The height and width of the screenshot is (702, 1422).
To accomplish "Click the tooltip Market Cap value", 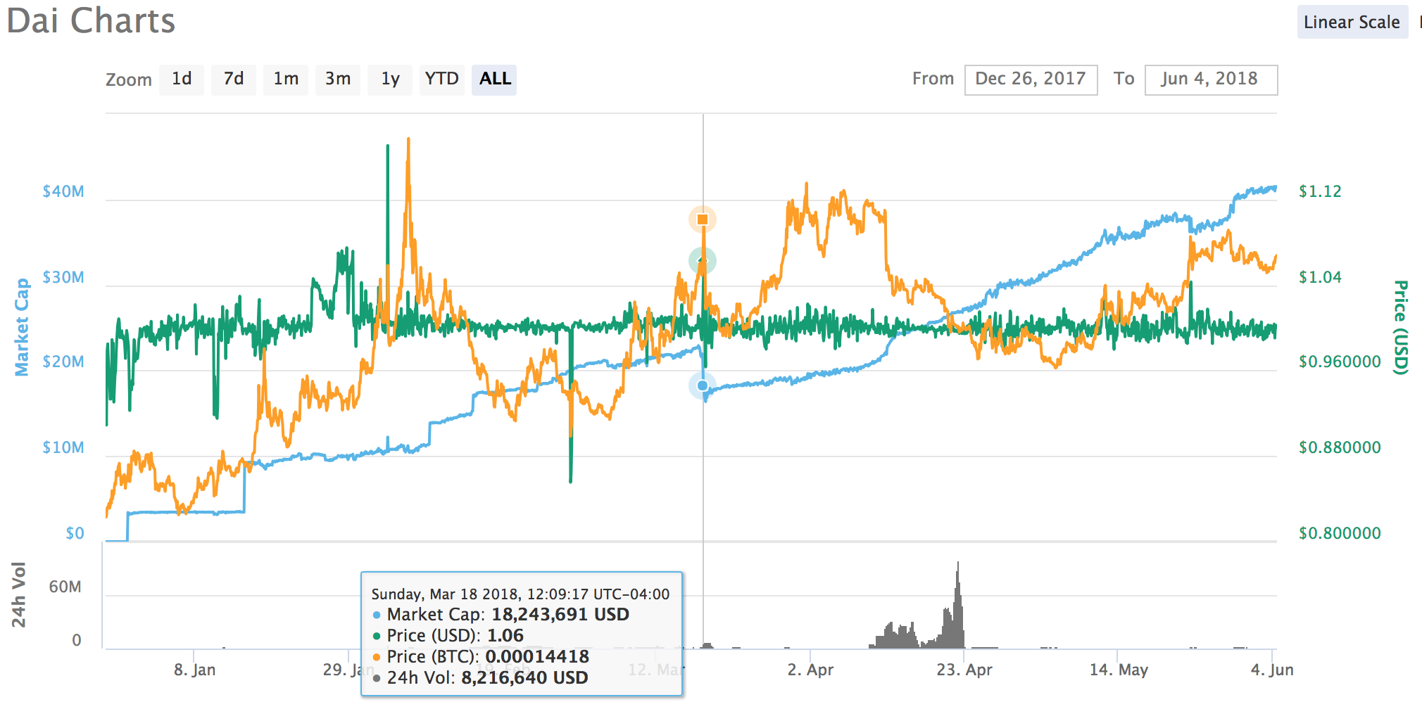I will tap(560, 615).
